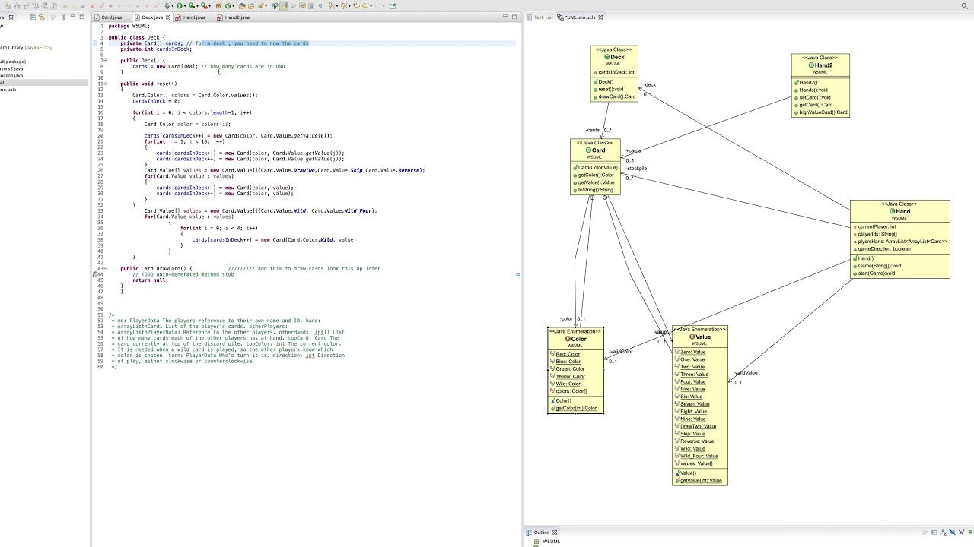
Task: Click the New Java Class toolbar icon
Action: point(228,5)
